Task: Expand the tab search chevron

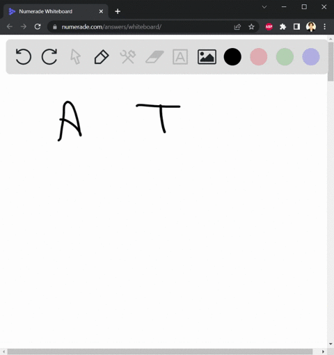Action: [264, 7]
